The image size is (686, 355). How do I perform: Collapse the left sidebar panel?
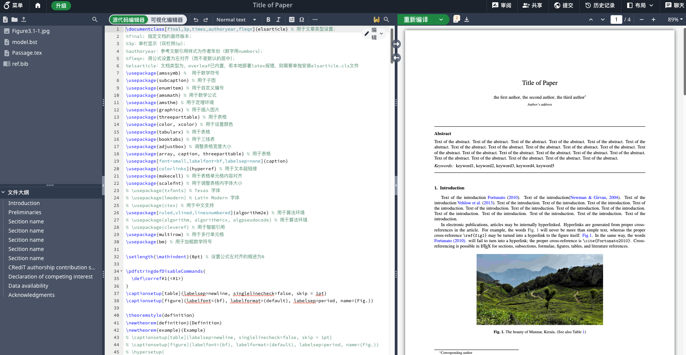pos(103,186)
